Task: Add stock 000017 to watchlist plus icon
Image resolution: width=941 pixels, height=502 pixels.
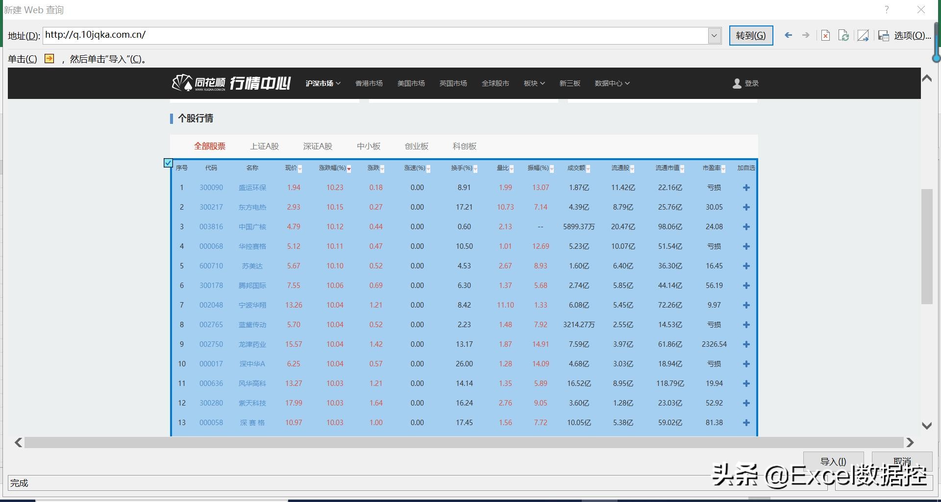Action: tap(746, 364)
